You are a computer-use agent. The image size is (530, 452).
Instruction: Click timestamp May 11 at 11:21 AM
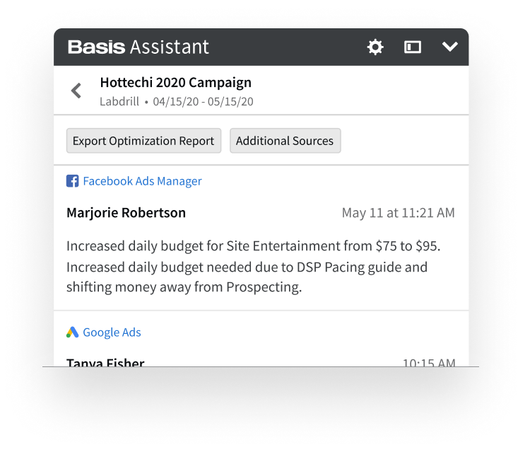pyautogui.click(x=398, y=213)
